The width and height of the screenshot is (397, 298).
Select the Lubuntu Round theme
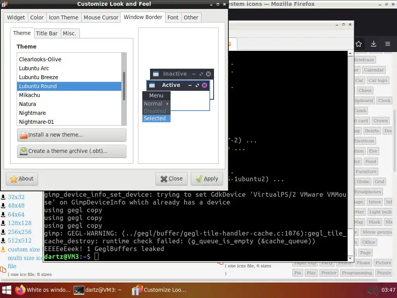pos(69,86)
